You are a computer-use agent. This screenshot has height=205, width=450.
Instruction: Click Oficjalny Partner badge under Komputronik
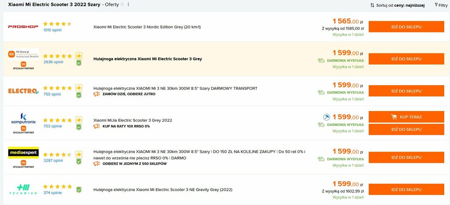tap(23, 129)
